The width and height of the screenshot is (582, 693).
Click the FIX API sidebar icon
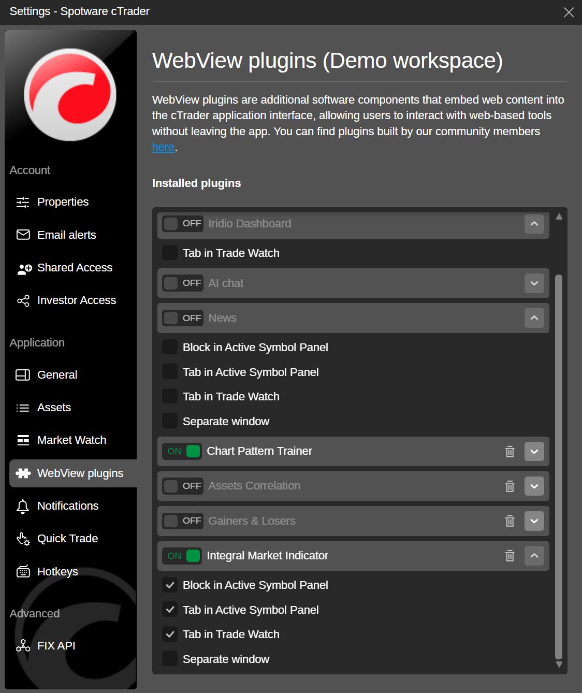point(23,646)
